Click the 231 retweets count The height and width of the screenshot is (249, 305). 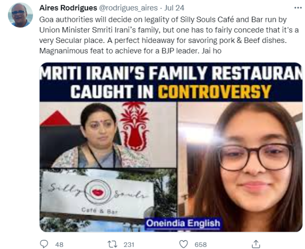[x=129, y=245]
